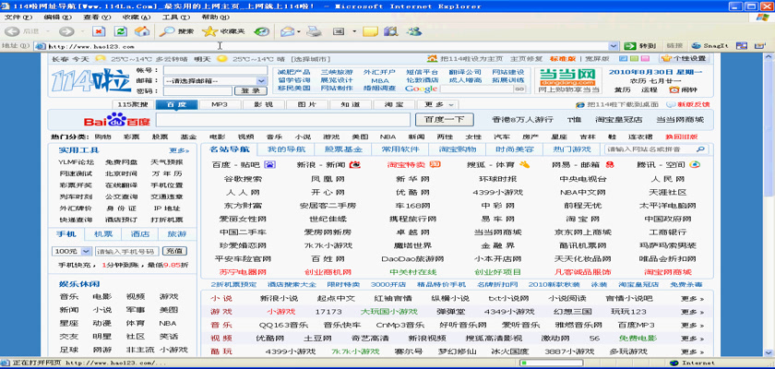
Task: Go to the Home page icon
Action: [142, 31]
